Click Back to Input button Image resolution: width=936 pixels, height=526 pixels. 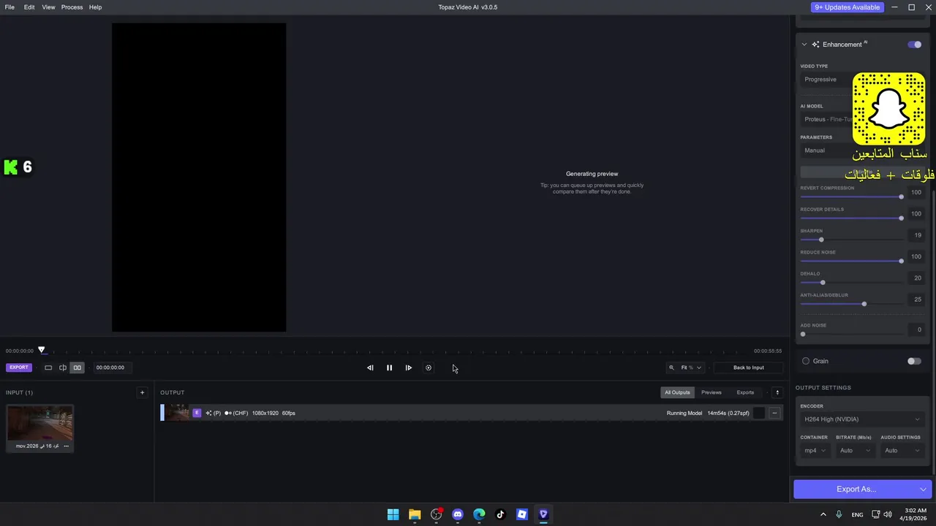pos(748,367)
